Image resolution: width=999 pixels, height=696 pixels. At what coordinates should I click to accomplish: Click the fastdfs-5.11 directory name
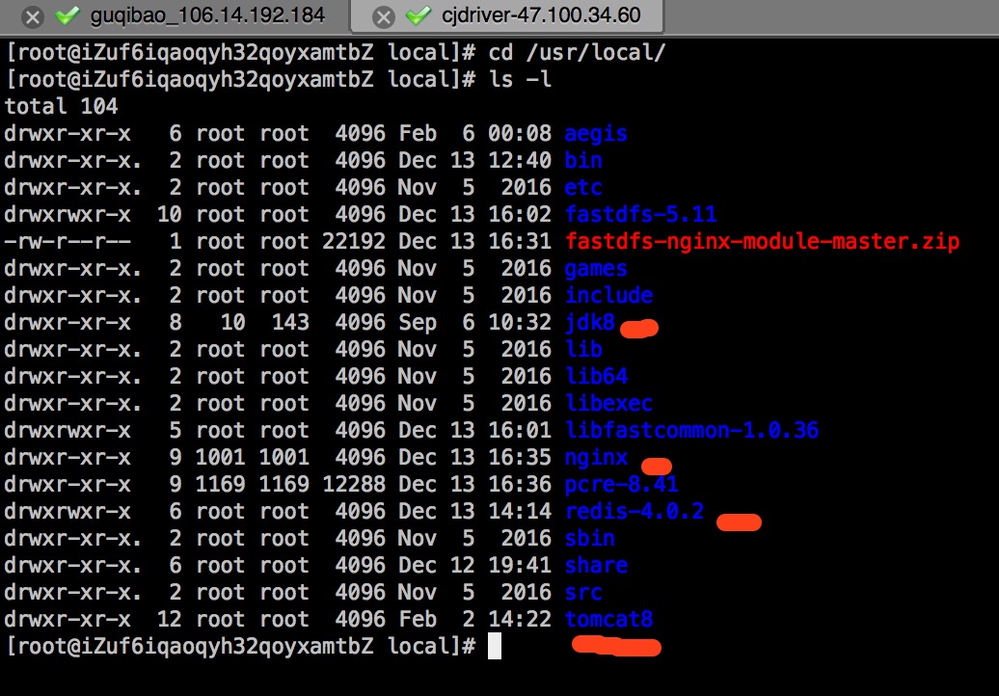pyautogui.click(x=640, y=214)
